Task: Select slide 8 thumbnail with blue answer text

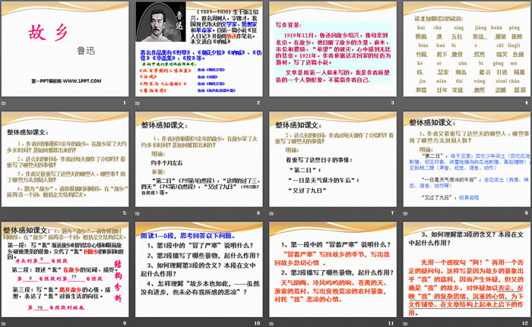Action: [x=467, y=159]
